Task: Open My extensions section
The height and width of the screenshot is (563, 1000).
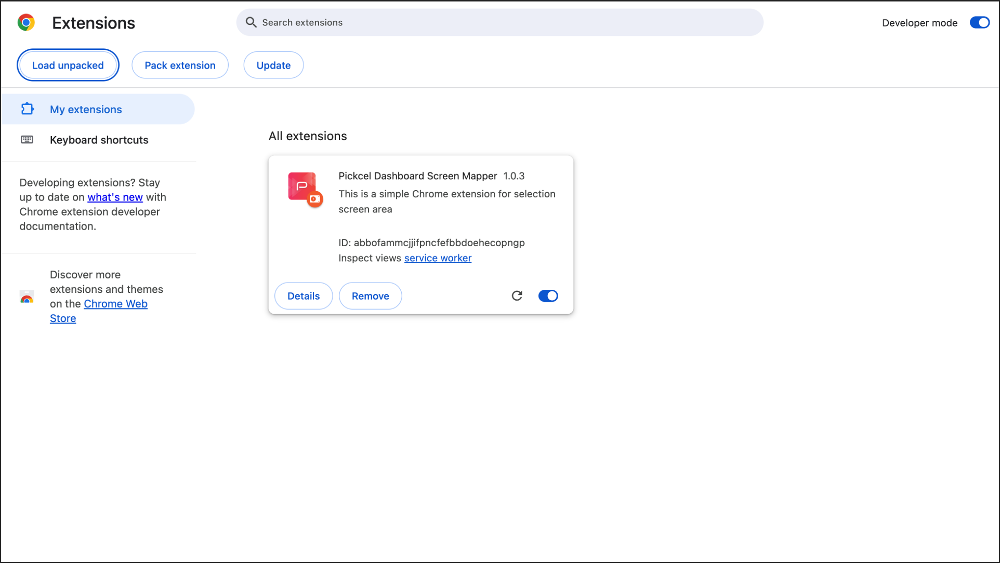Action: (86, 110)
